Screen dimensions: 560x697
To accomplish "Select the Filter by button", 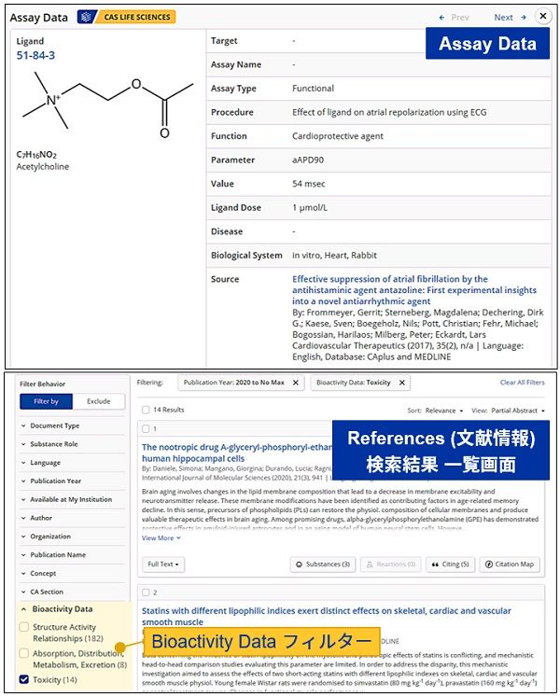I will coord(47,401).
